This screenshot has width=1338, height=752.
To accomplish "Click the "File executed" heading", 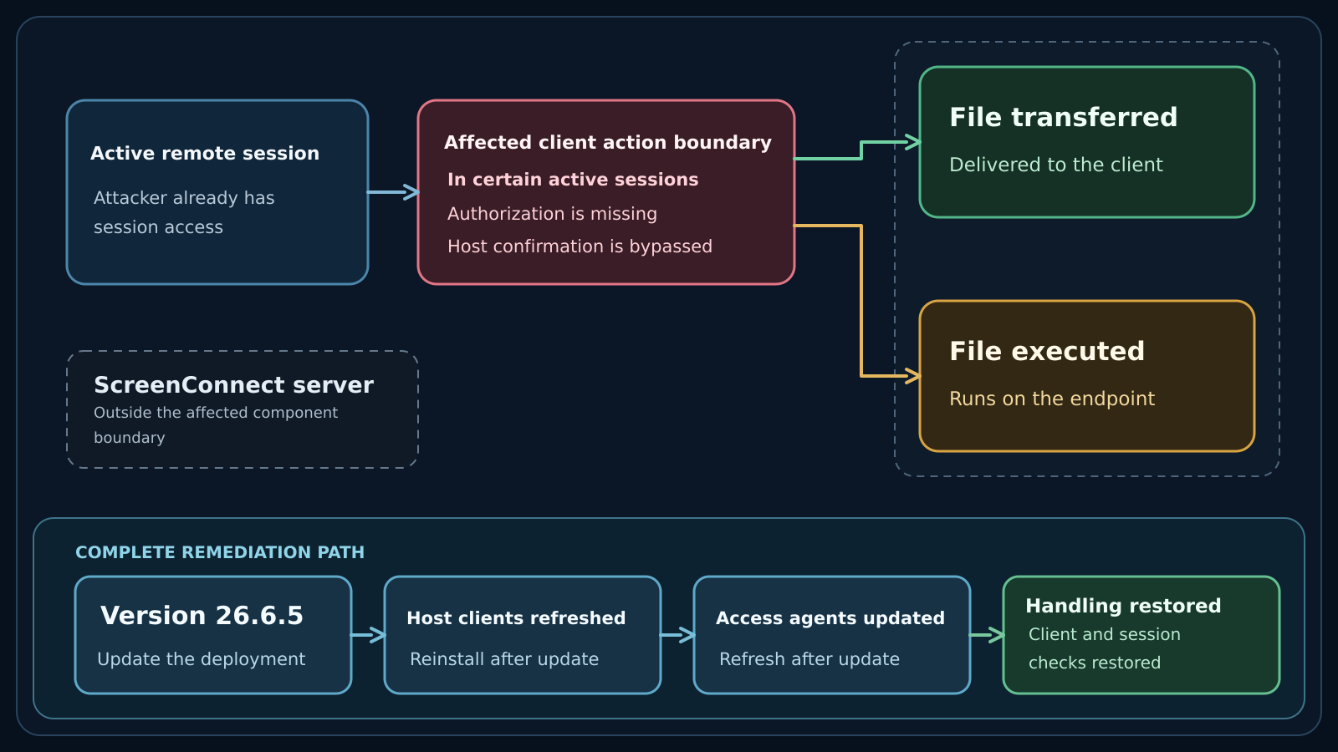I will coord(1047,351).
